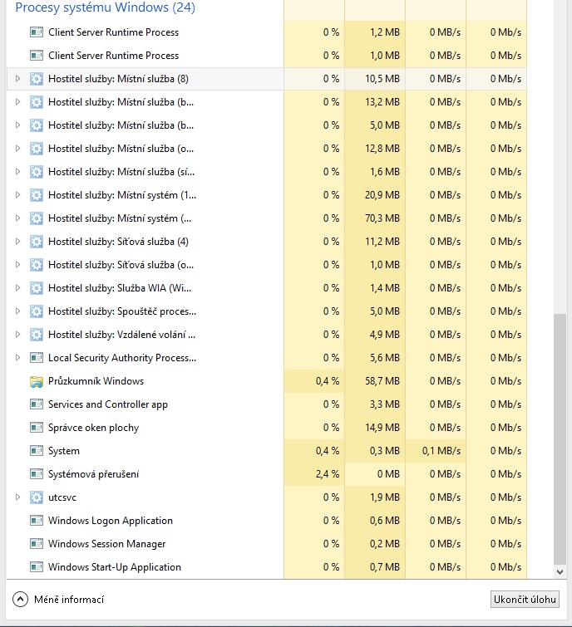
Task: Click 58,7 MB memory of Průzkumník Windows
Action: 382,381
